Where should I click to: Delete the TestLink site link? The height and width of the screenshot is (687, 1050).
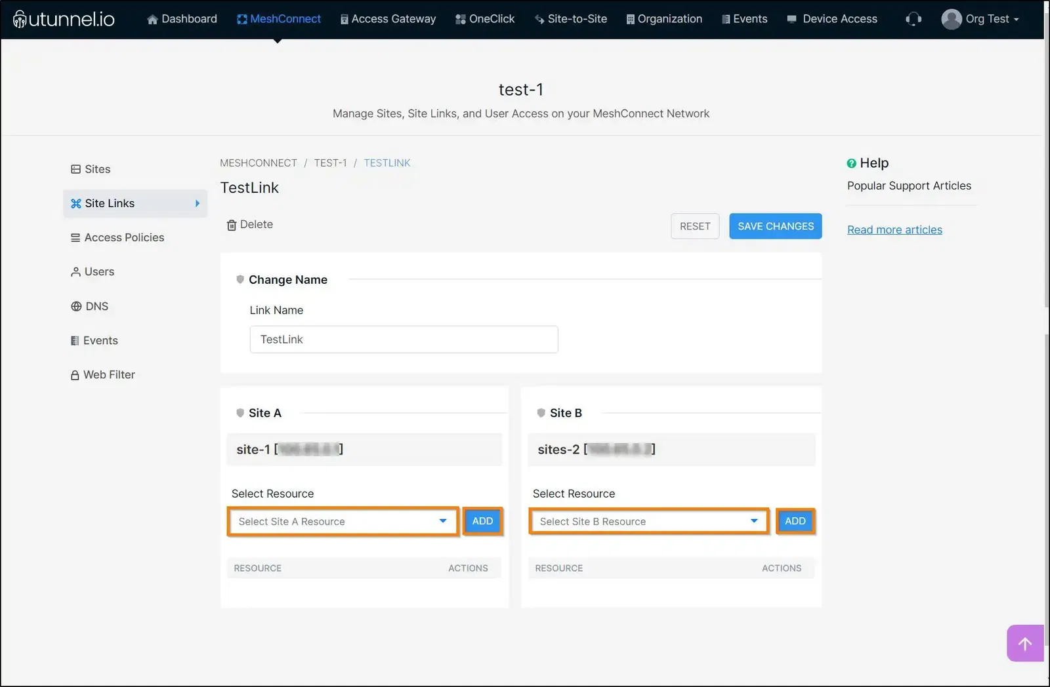(249, 224)
